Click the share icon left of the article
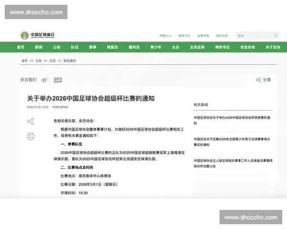Viewport: 287px width, 229px height. pos(31,121)
